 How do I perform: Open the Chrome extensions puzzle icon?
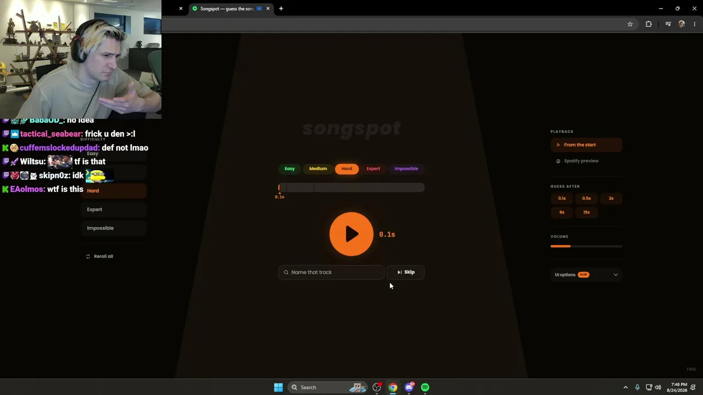[x=649, y=24]
